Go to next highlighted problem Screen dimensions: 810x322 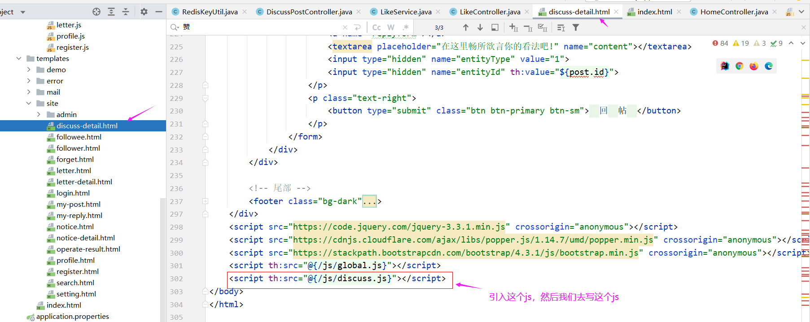coord(803,43)
